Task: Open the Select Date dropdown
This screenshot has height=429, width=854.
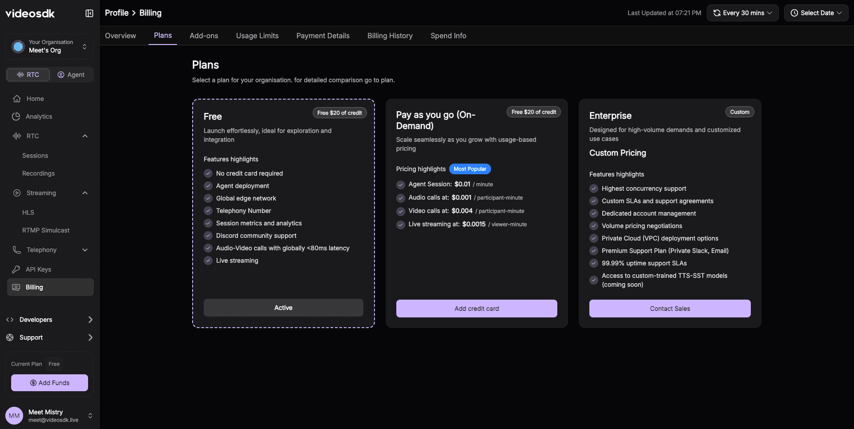Action: tap(816, 13)
